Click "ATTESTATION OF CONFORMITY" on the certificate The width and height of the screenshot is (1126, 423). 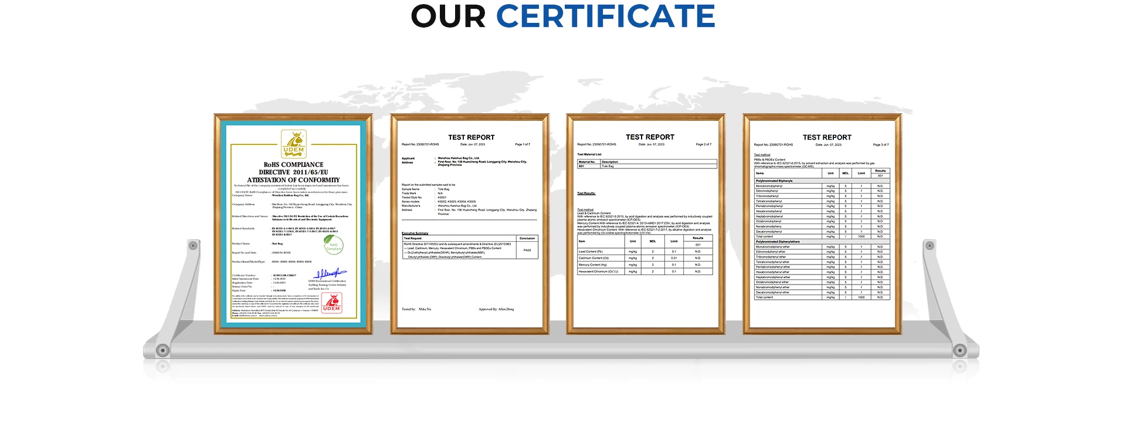[x=294, y=180]
